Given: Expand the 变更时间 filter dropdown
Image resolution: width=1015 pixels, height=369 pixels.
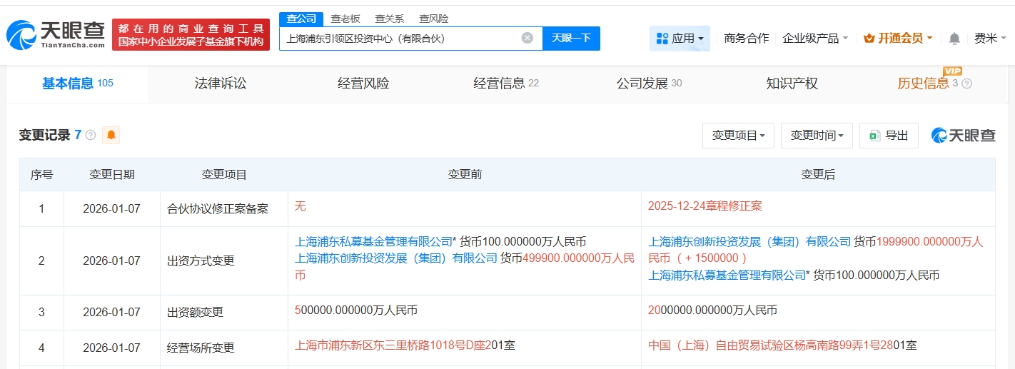Looking at the screenshot, I should [x=817, y=135].
